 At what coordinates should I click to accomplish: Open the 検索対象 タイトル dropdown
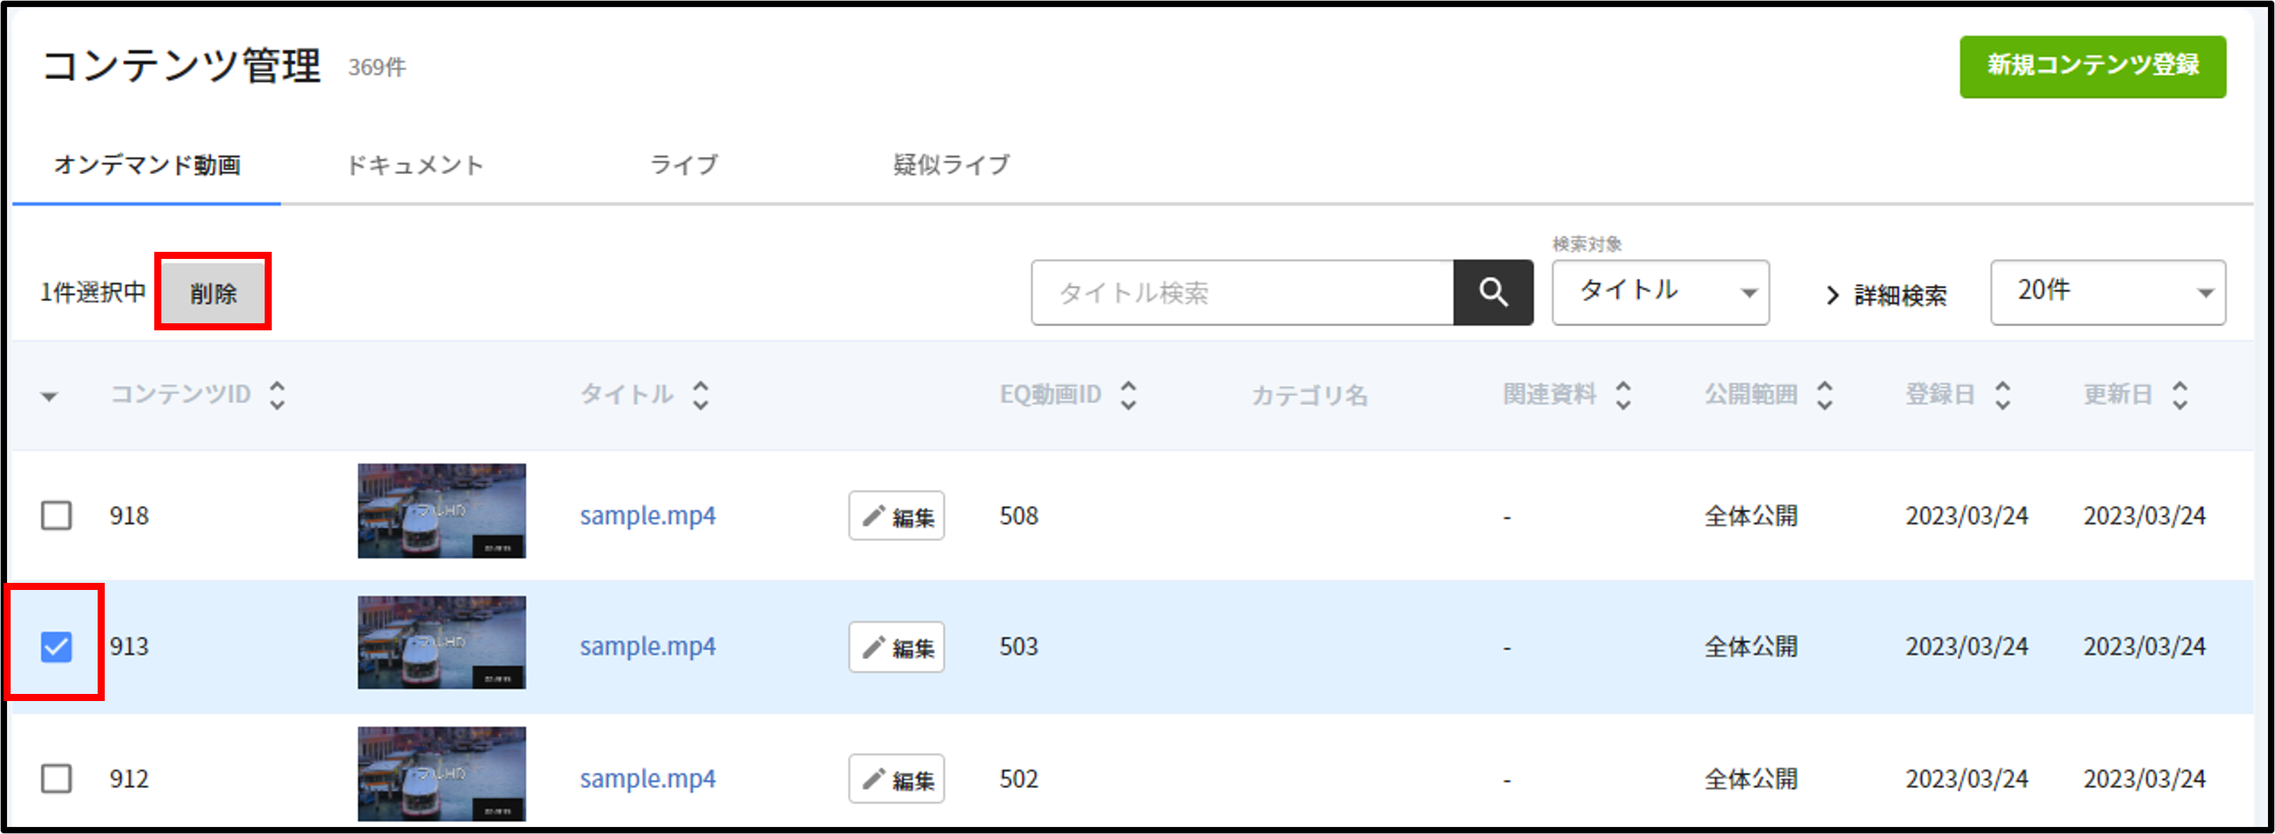pos(1659,292)
